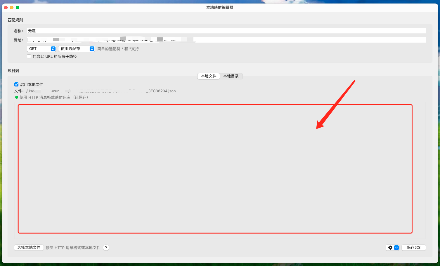Select the 本地文件 tab
Viewport: 440px width, 266px height.
[x=208, y=76]
